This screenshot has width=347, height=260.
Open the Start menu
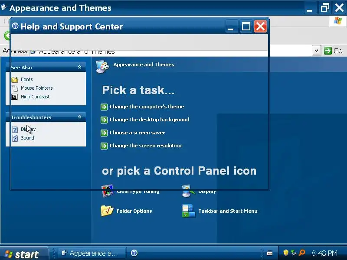[24, 253]
